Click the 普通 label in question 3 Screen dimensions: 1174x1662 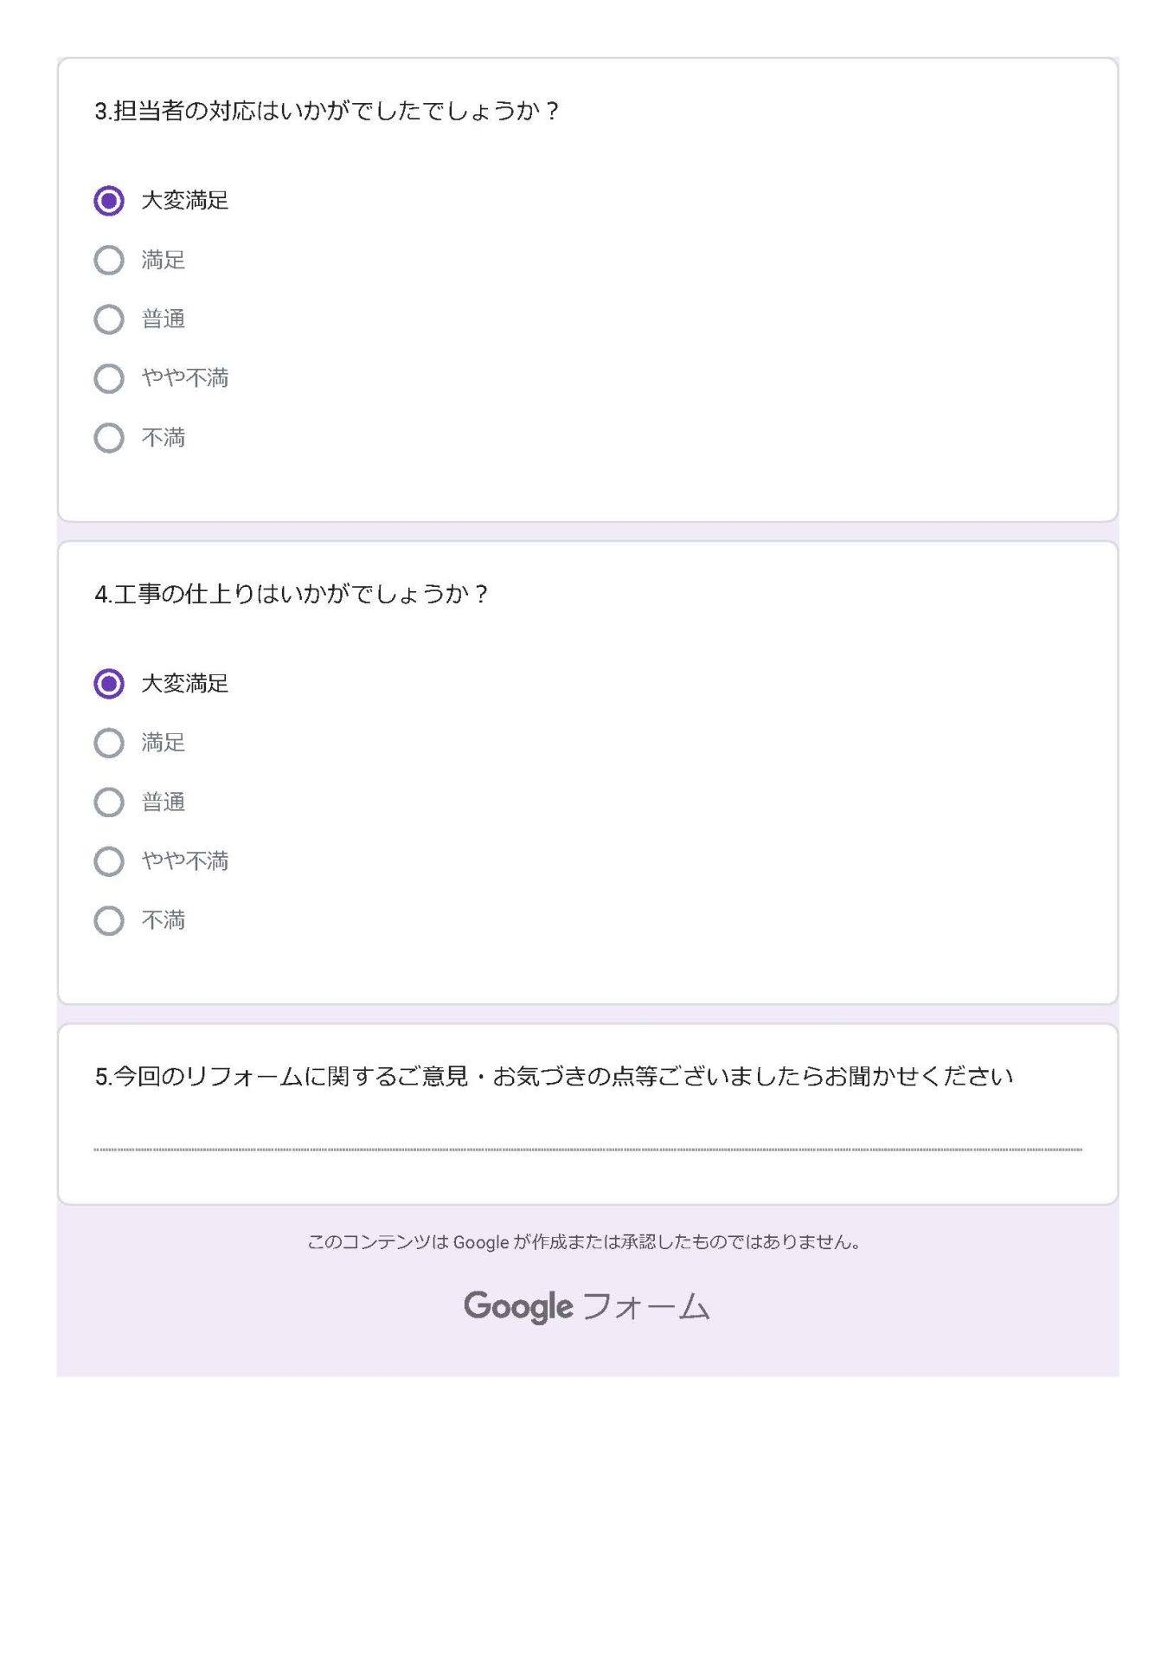(164, 319)
